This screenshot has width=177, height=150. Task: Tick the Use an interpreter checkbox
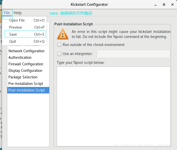coord(59,54)
